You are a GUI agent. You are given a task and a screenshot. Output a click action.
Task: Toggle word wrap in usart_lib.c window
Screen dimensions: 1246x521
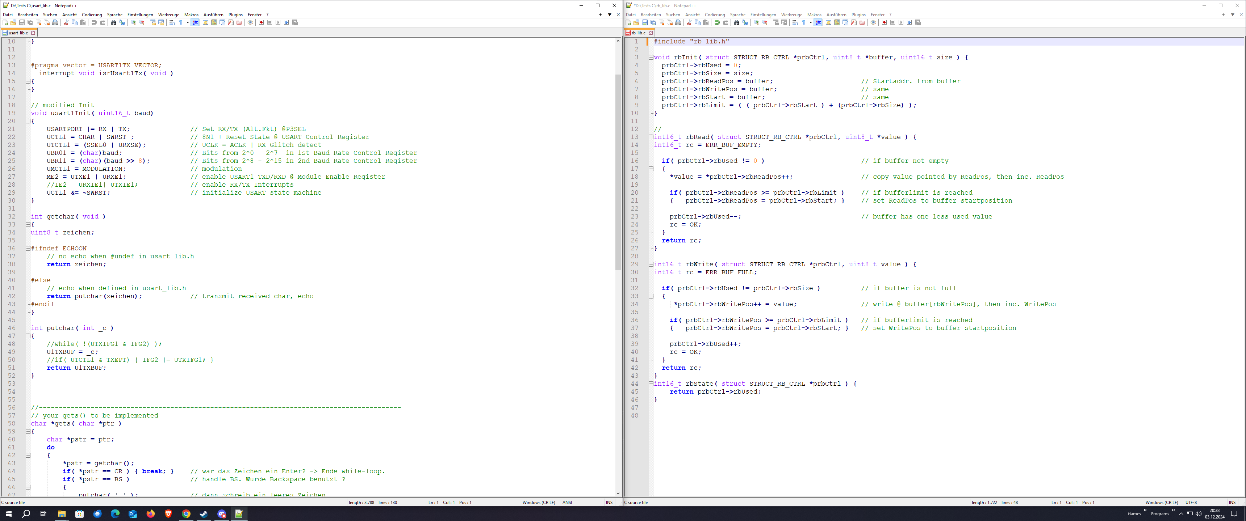(x=172, y=23)
